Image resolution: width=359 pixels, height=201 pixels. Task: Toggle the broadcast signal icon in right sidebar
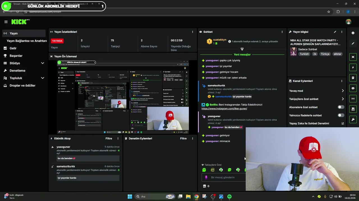tap(353, 99)
